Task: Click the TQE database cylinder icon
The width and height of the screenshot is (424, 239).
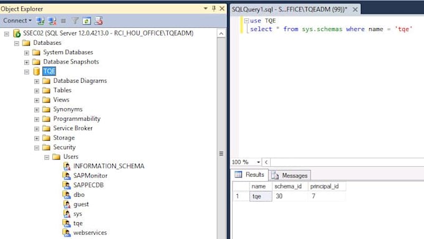Action: (x=37, y=72)
